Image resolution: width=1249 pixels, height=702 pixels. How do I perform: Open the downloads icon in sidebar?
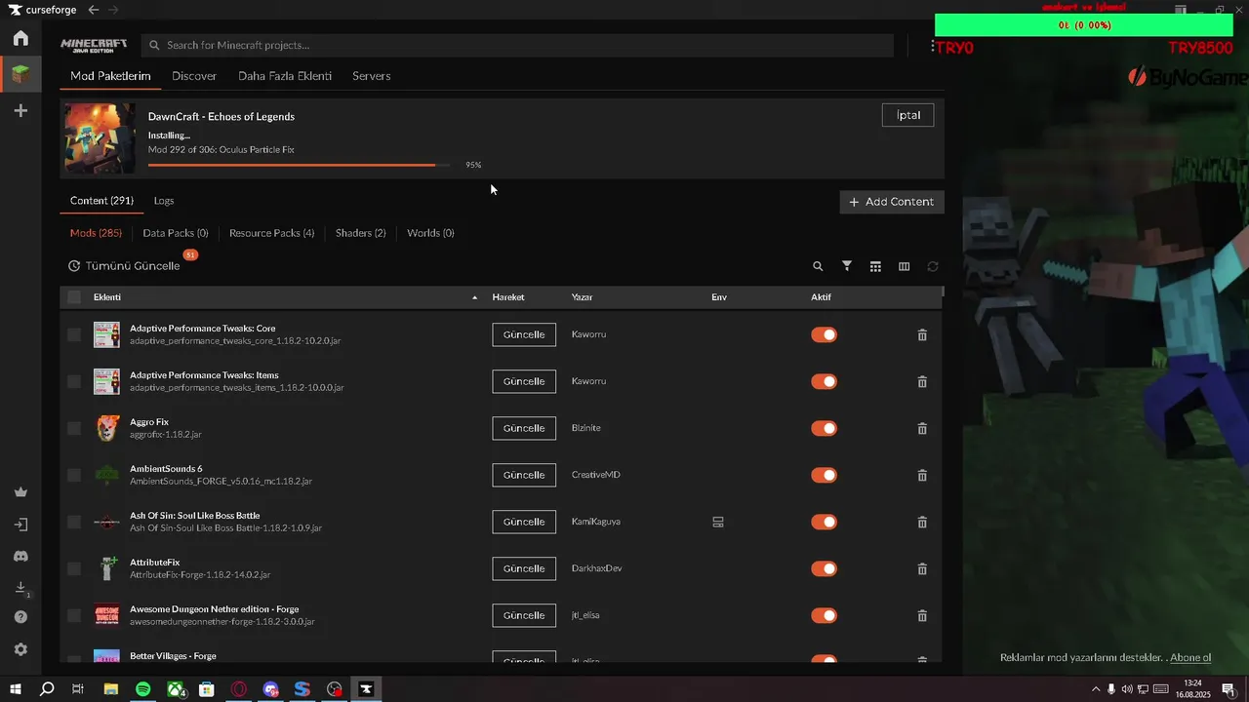20,587
